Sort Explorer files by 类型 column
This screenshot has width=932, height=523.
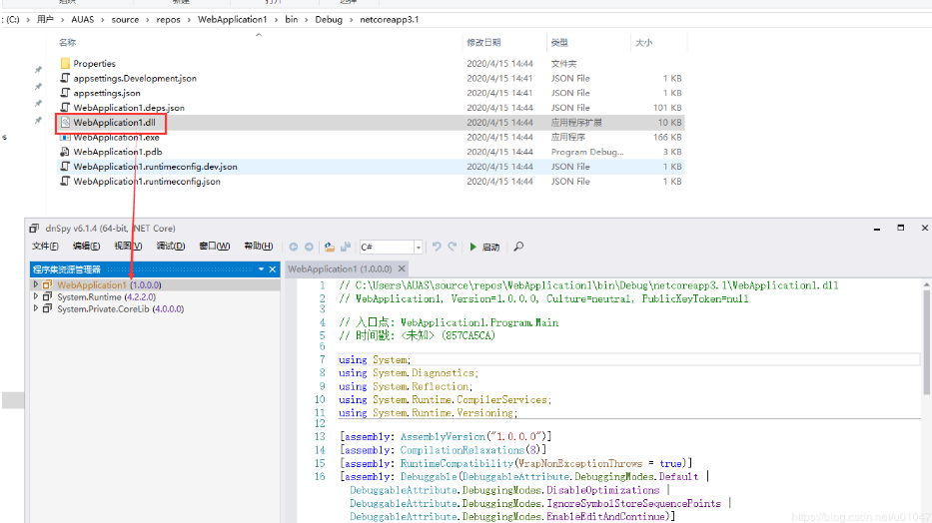tap(559, 43)
